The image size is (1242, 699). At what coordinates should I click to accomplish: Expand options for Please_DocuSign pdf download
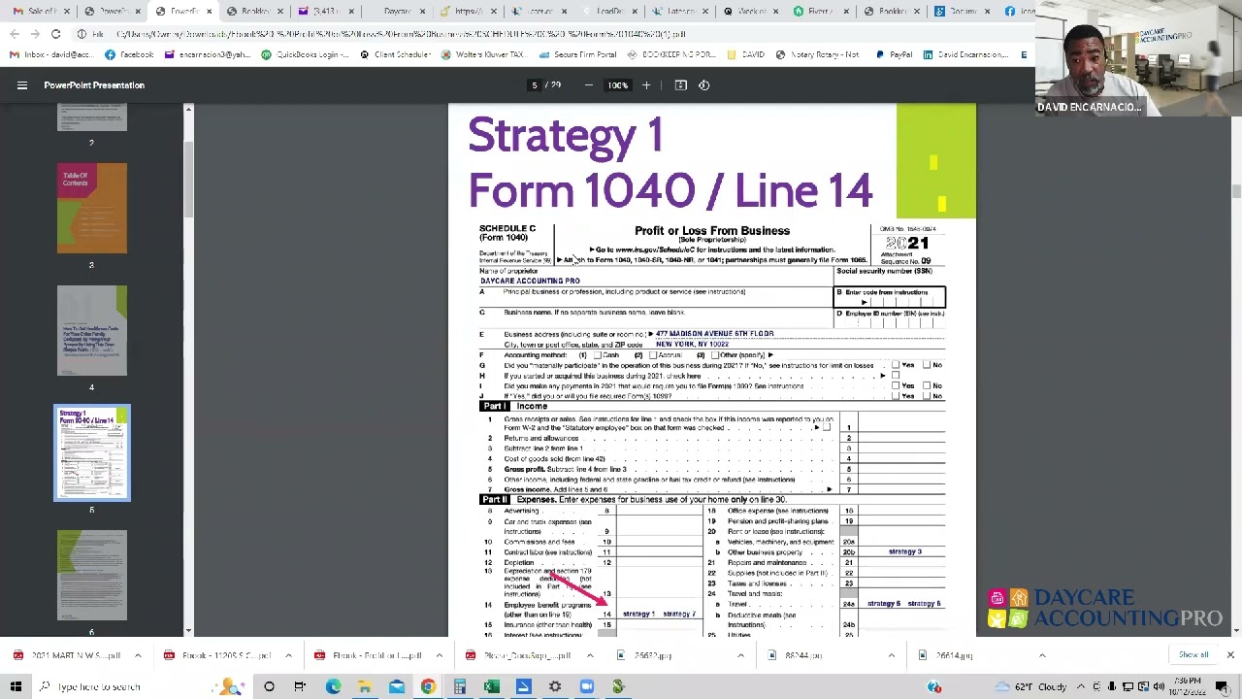click(590, 655)
